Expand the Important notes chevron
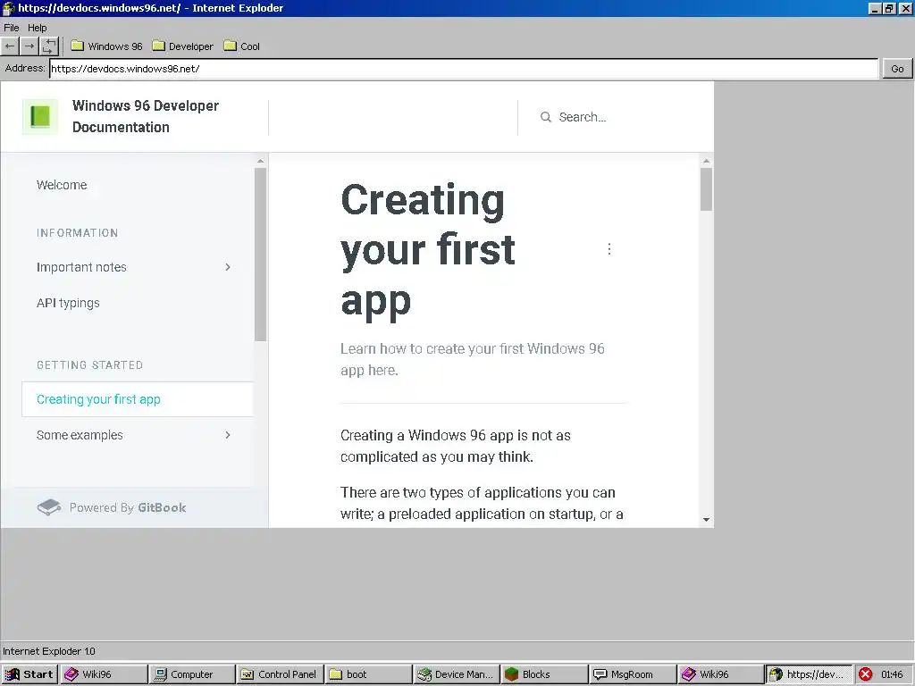The height and width of the screenshot is (686, 915). click(228, 267)
